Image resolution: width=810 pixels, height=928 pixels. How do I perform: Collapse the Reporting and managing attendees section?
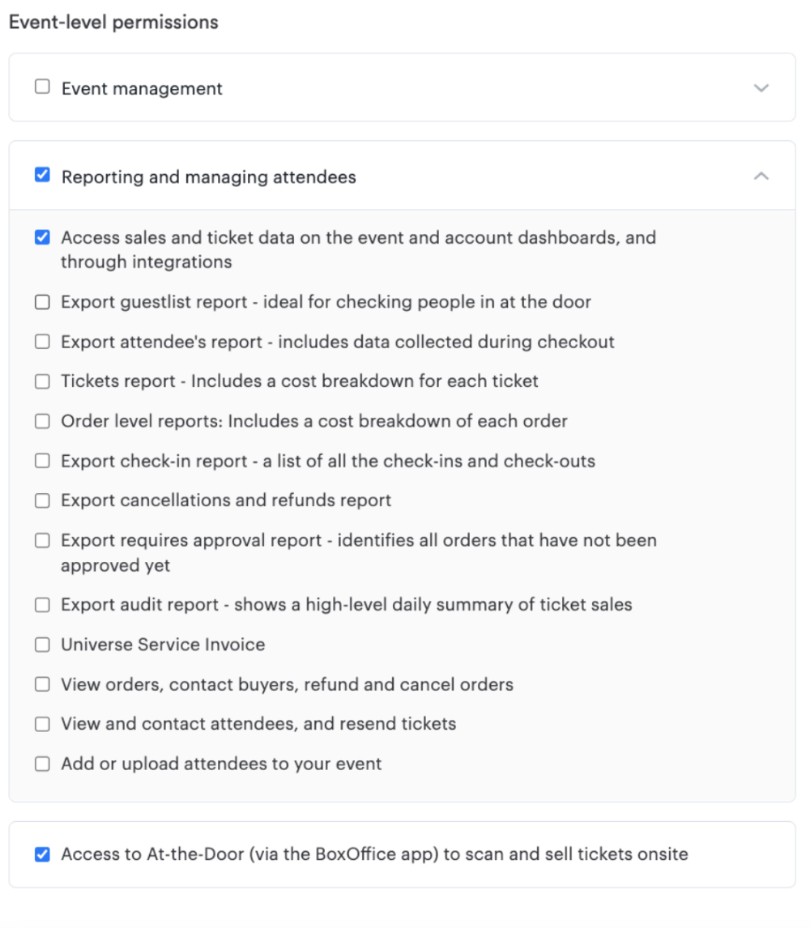click(761, 177)
